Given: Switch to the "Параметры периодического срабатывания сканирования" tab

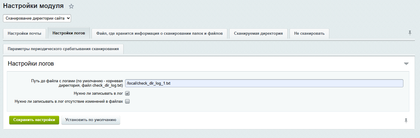Looking at the screenshot, I should [63, 49].
